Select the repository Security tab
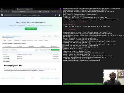The height and width of the screenshot is (93, 124). (41, 40)
